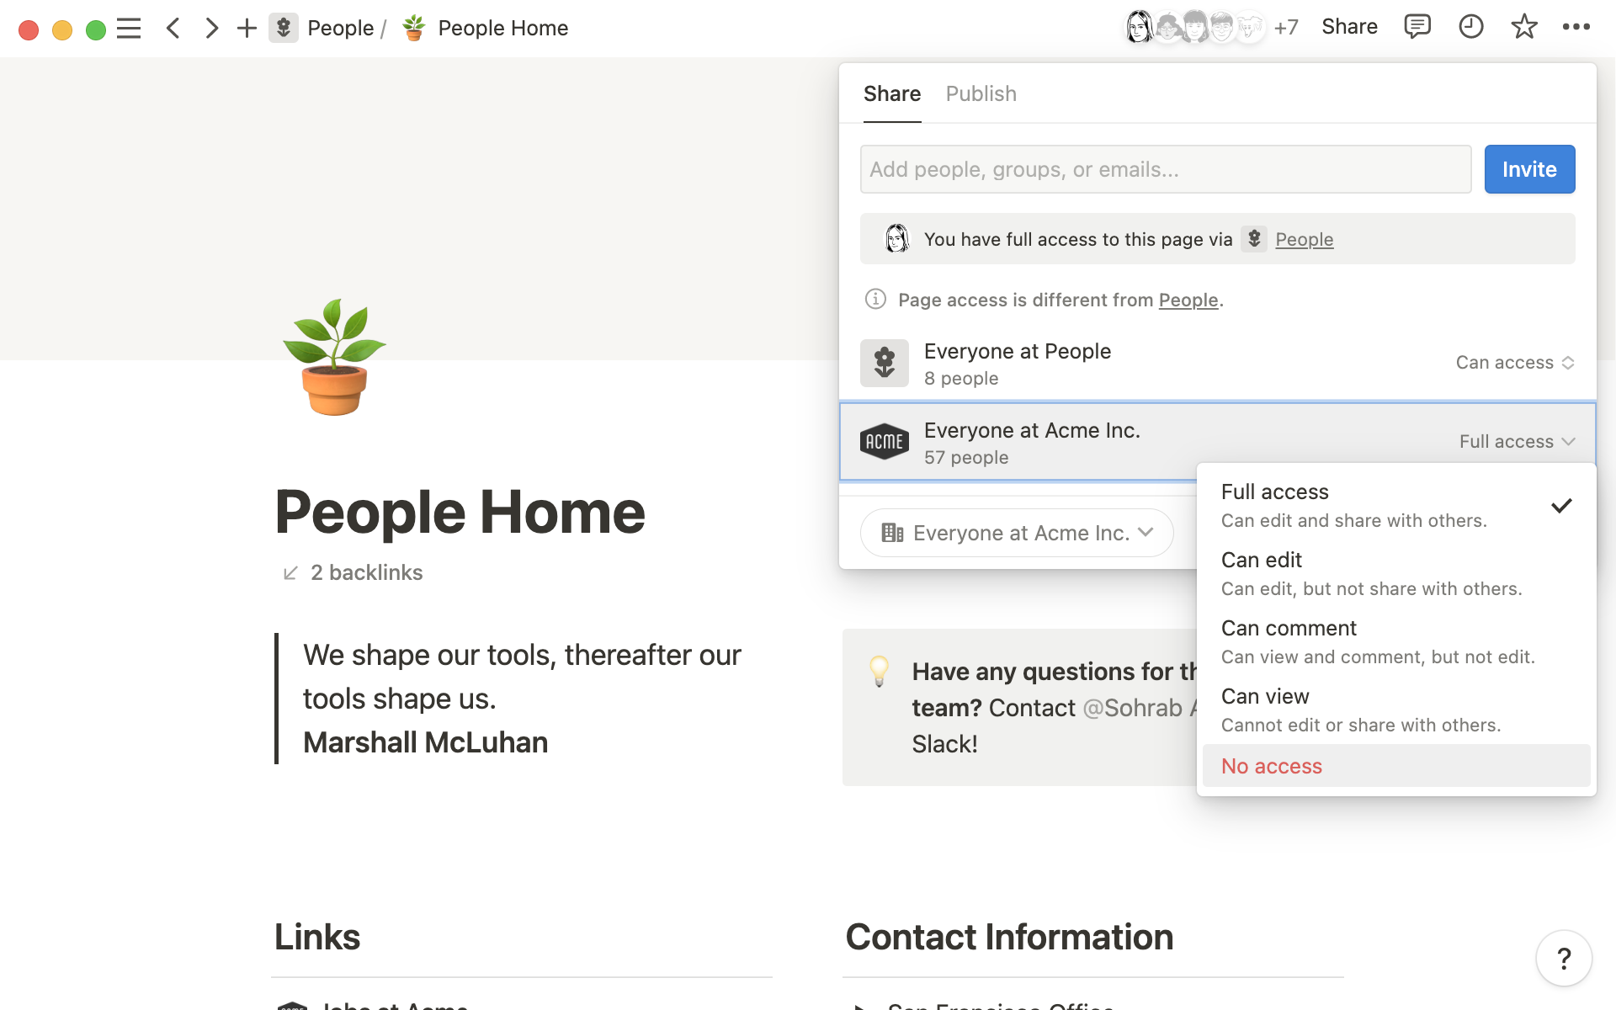Click the info icon near page access notice

click(x=874, y=299)
